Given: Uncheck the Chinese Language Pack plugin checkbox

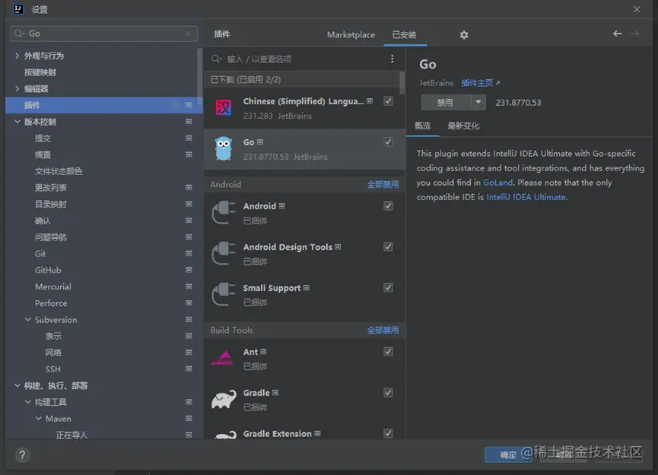Looking at the screenshot, I should [x=388, y=101].
